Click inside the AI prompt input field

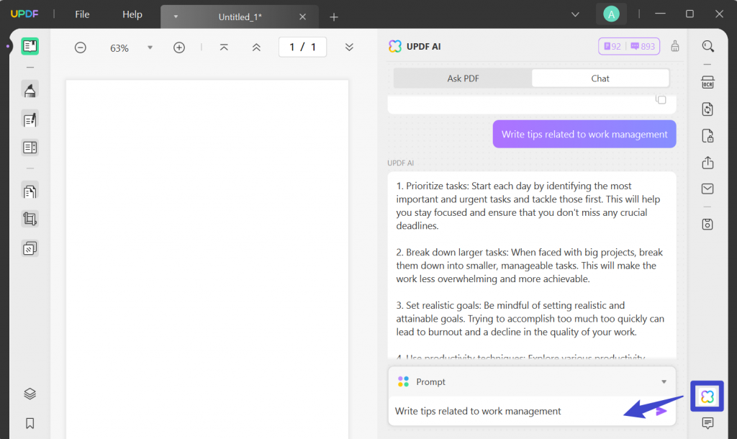coord(504,411)
